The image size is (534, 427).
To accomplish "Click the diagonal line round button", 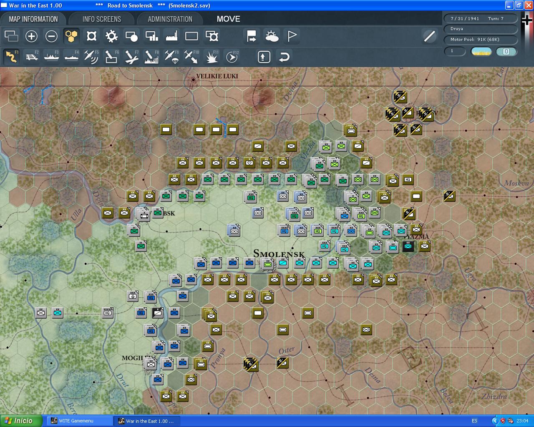I will [429, 36].
